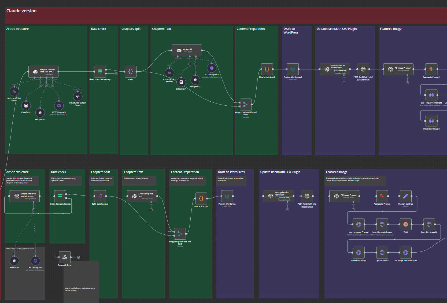Viewport: 447px width, 303px height.
Task: Click the POST RankMath Info node
Action: [x=307, y=196]
